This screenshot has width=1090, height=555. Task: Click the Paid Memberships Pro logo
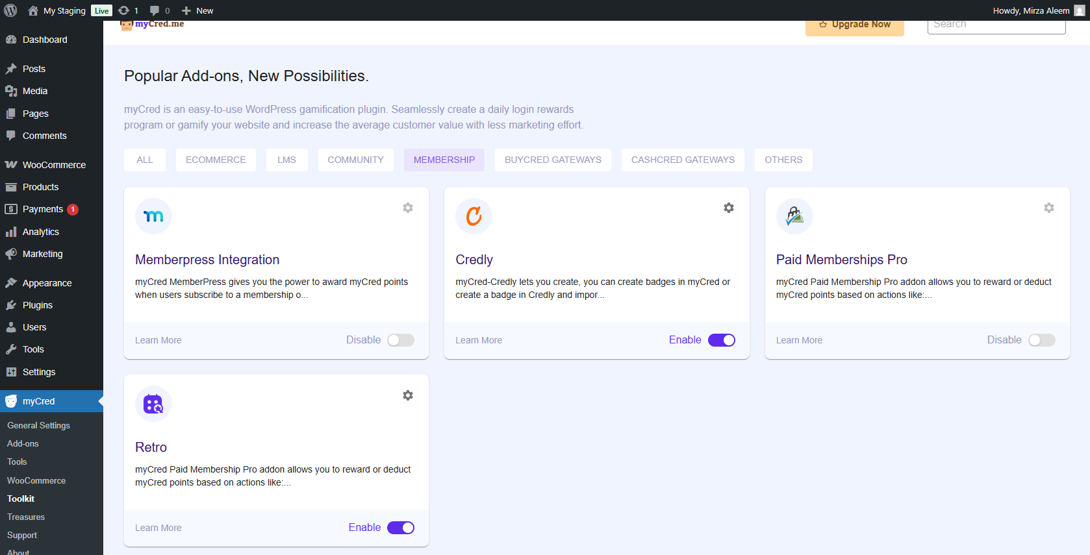coord(794,216)
